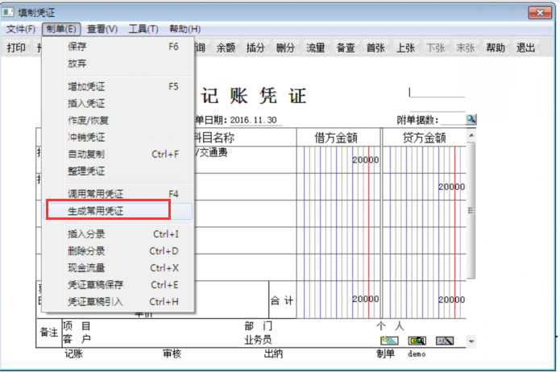Click 退出 to exit the voucher window
This screenshot has width=560, height=372.
(525, 48)
